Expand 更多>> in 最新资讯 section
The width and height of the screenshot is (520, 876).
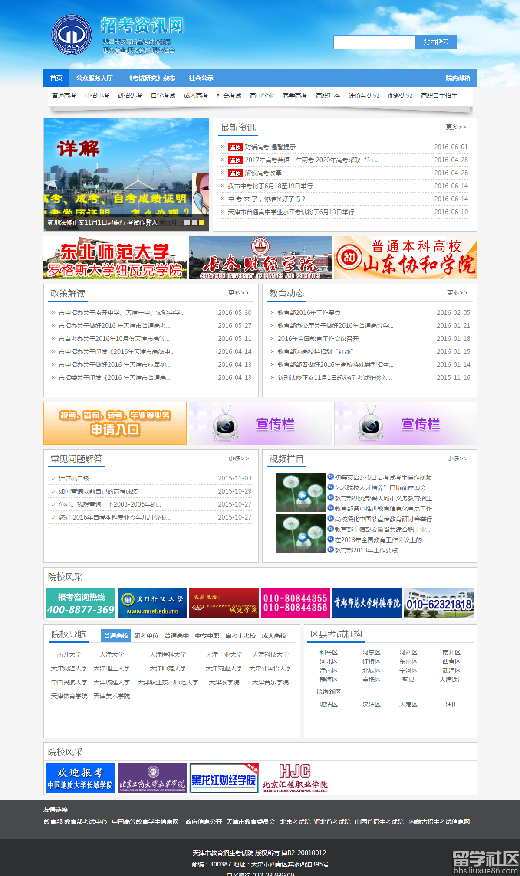coord(456,127)
